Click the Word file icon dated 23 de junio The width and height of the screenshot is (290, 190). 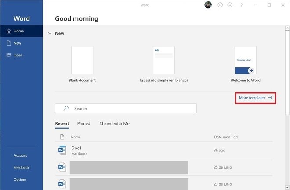[62, 184]
